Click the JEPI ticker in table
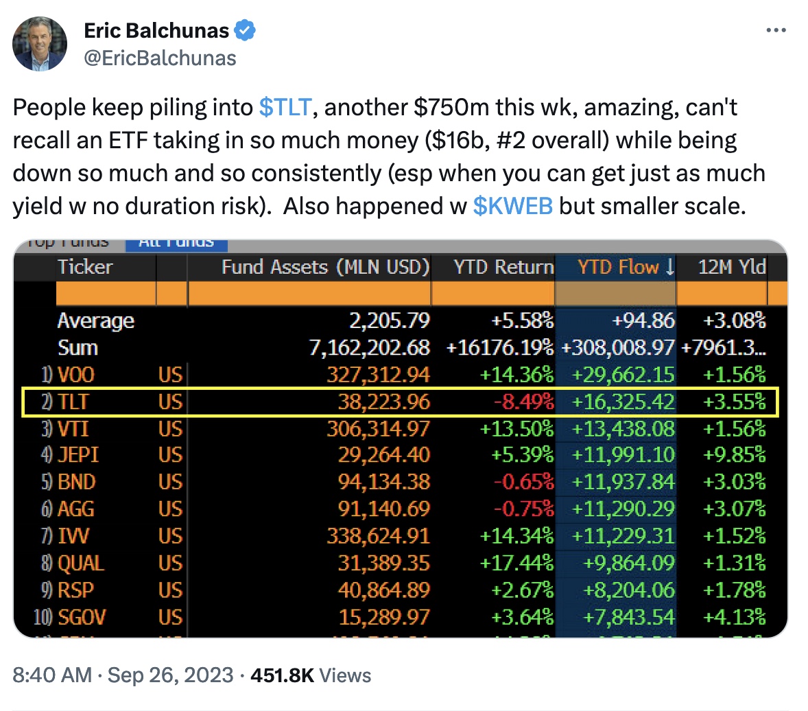Screen dimensions: 808x711 [78, 455]
